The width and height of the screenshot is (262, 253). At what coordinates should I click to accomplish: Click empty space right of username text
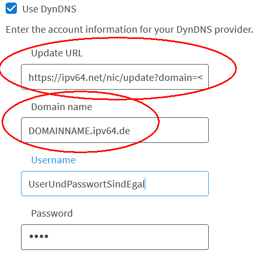pyautogui.click(x=177, y=184)
